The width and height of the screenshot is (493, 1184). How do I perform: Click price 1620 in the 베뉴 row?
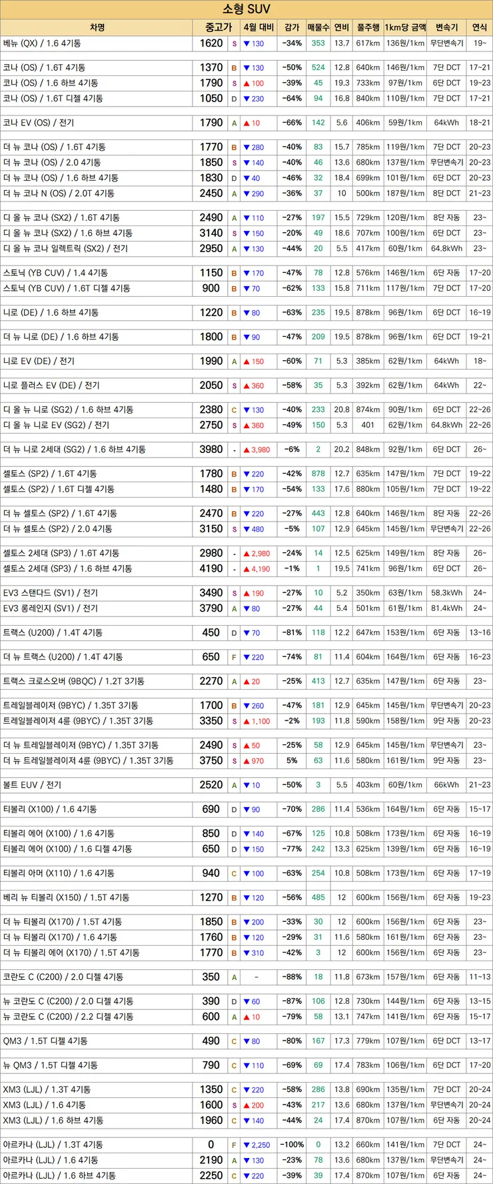[x=211, y=43]
